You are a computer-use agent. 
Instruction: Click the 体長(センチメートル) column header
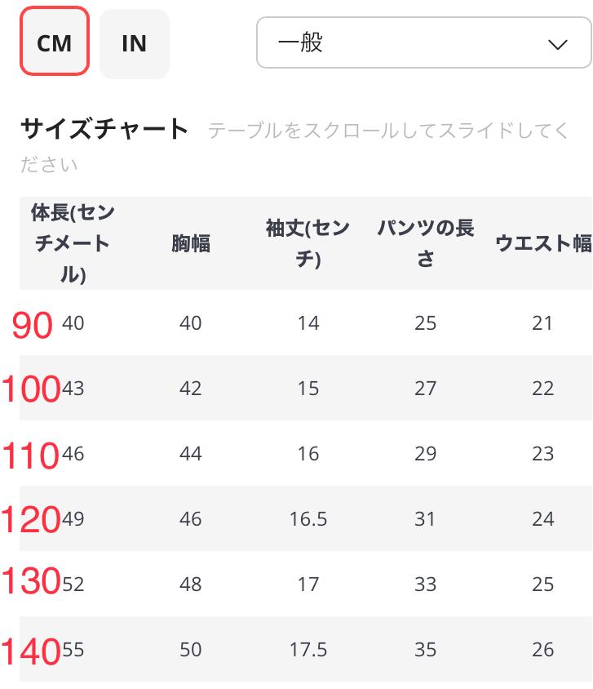(73, 243)
